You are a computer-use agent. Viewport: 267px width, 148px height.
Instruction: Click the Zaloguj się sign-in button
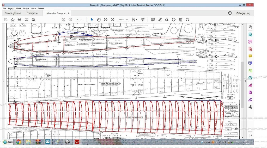[x=243, y=13]
